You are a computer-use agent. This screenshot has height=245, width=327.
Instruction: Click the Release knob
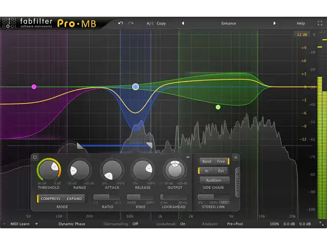click(143, 170)
